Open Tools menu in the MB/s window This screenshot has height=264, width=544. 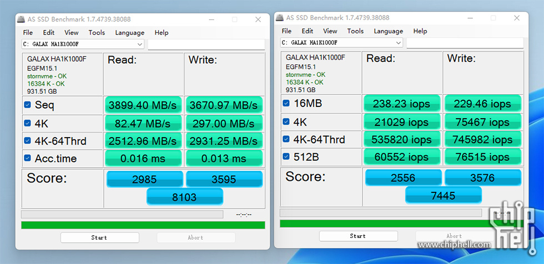(97, 33)
